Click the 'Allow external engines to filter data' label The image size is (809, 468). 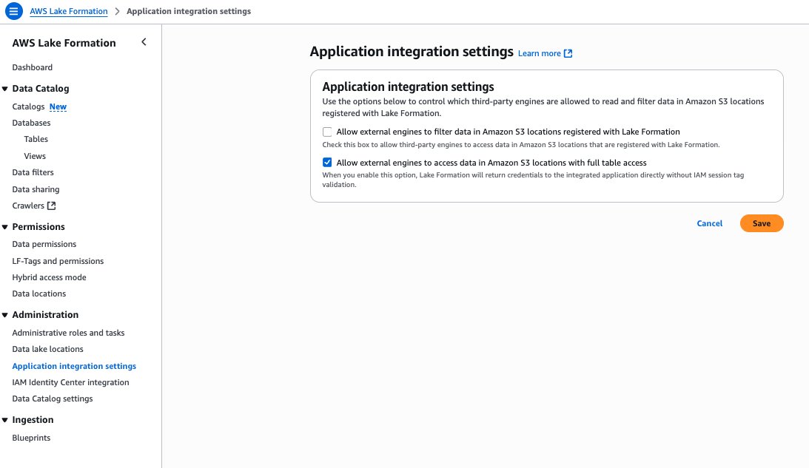pyautogui.click(x=508, y=132)
